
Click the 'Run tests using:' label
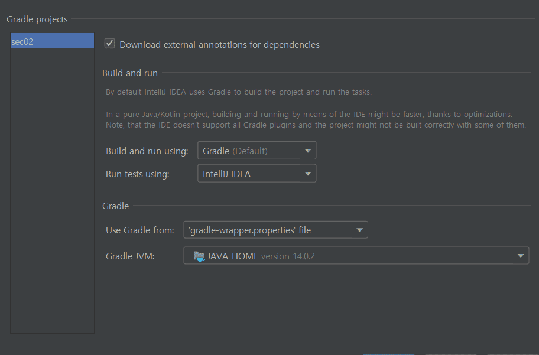(x=138, y=174)
